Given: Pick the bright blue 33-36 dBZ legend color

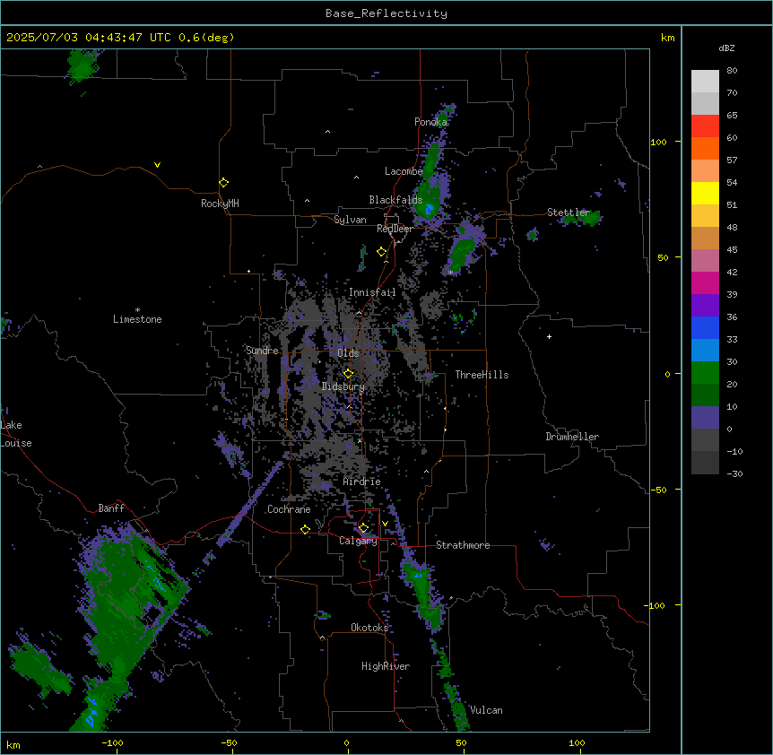Looking at the screenshot, I should 705,327.
